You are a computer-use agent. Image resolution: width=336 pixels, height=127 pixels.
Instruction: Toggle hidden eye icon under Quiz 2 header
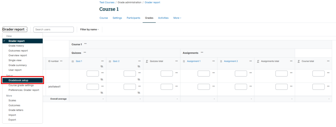[139, 66]
